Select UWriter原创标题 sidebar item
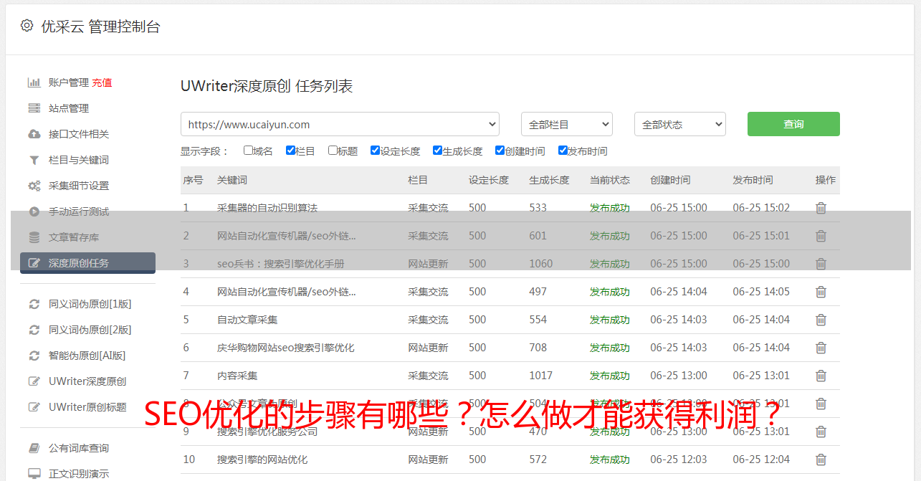The width and height of the screenshot is (921, 481). point(87,407)
